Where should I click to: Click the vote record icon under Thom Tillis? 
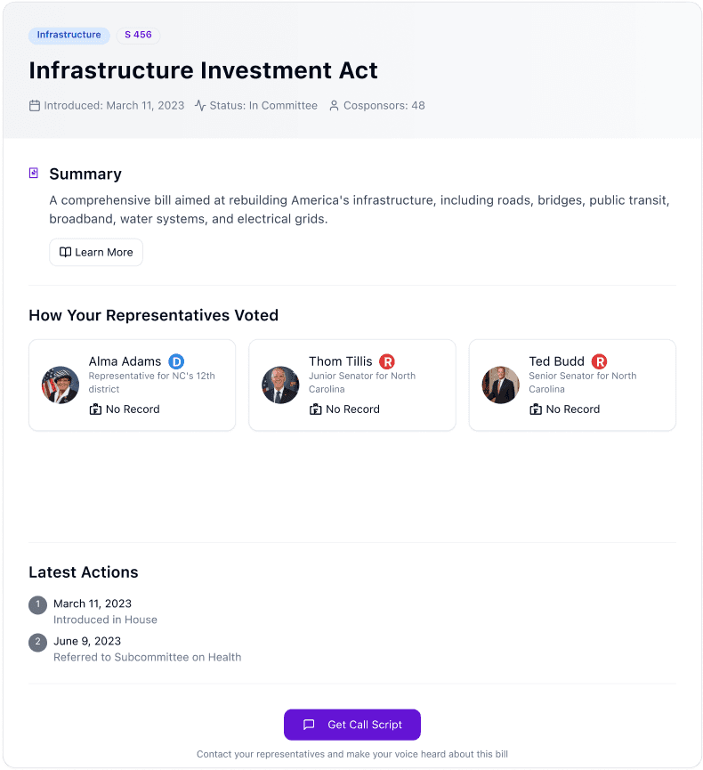click(315, 409)
